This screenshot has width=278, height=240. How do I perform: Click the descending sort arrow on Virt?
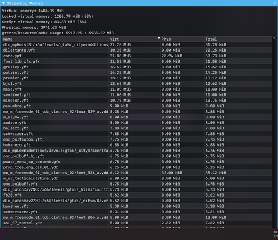point(158,38)
